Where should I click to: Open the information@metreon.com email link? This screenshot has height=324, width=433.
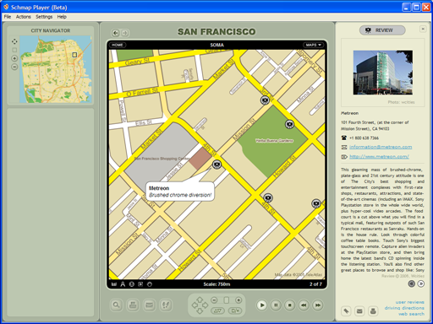381,147
